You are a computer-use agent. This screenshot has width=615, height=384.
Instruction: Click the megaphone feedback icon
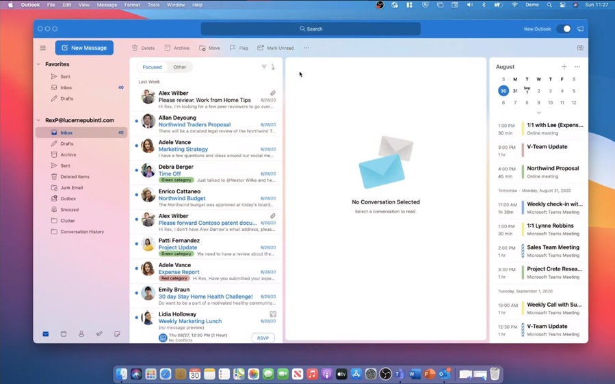pyautogui.click(x=580, y=29)
